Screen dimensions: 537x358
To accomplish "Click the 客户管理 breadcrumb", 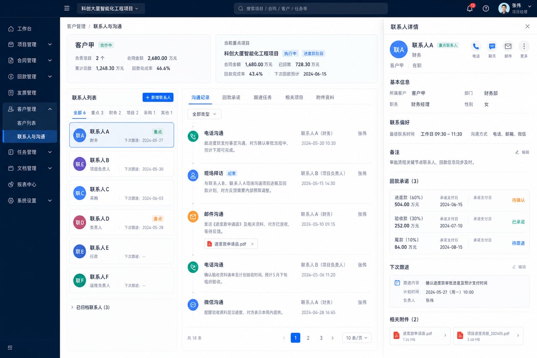I will click(76, 26).
